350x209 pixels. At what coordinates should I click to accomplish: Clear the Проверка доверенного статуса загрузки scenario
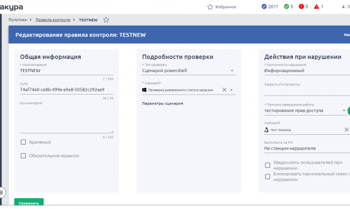pos(224,90)
